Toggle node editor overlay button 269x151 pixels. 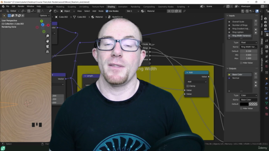point(257,11)
